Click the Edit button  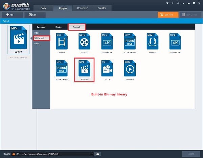pos(35,15)
